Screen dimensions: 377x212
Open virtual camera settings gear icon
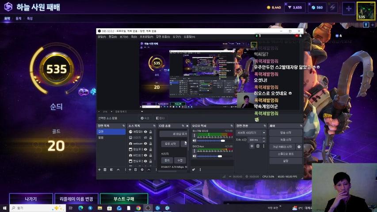[299, 147]
